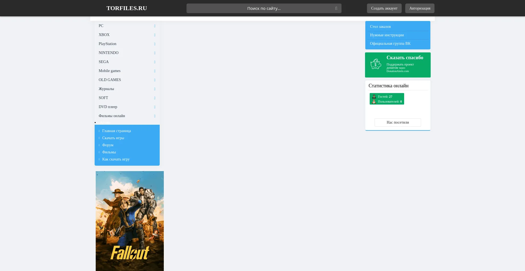Image resolution: width=525 pixels, height=271 pixels.
Task: Click the Статистика онлайн heading
Action: click(x=389, y=86)
